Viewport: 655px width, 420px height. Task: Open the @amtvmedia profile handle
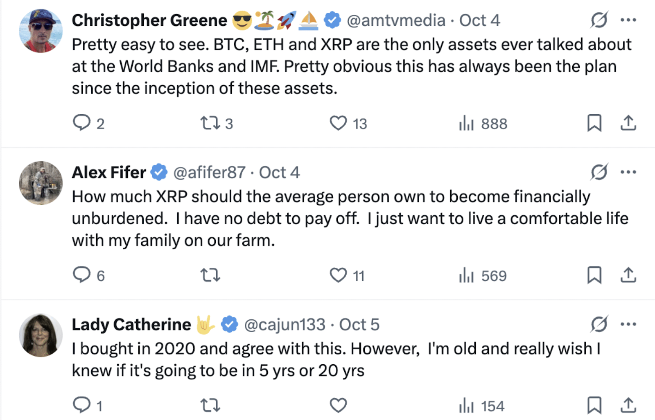(x=395, y=20)
